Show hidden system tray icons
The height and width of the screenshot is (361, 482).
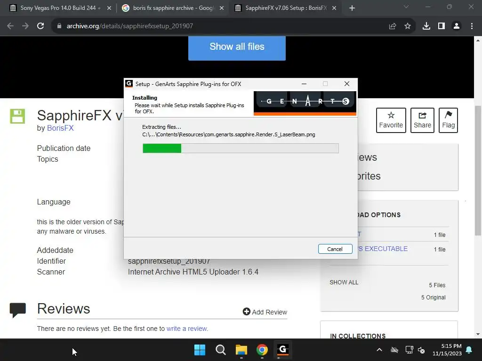[379, 350]
